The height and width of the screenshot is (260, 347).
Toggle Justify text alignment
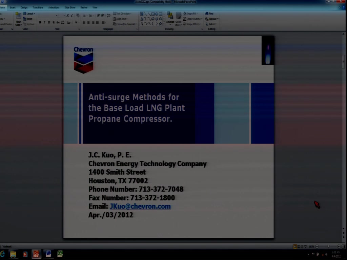(x=97, y=22)
